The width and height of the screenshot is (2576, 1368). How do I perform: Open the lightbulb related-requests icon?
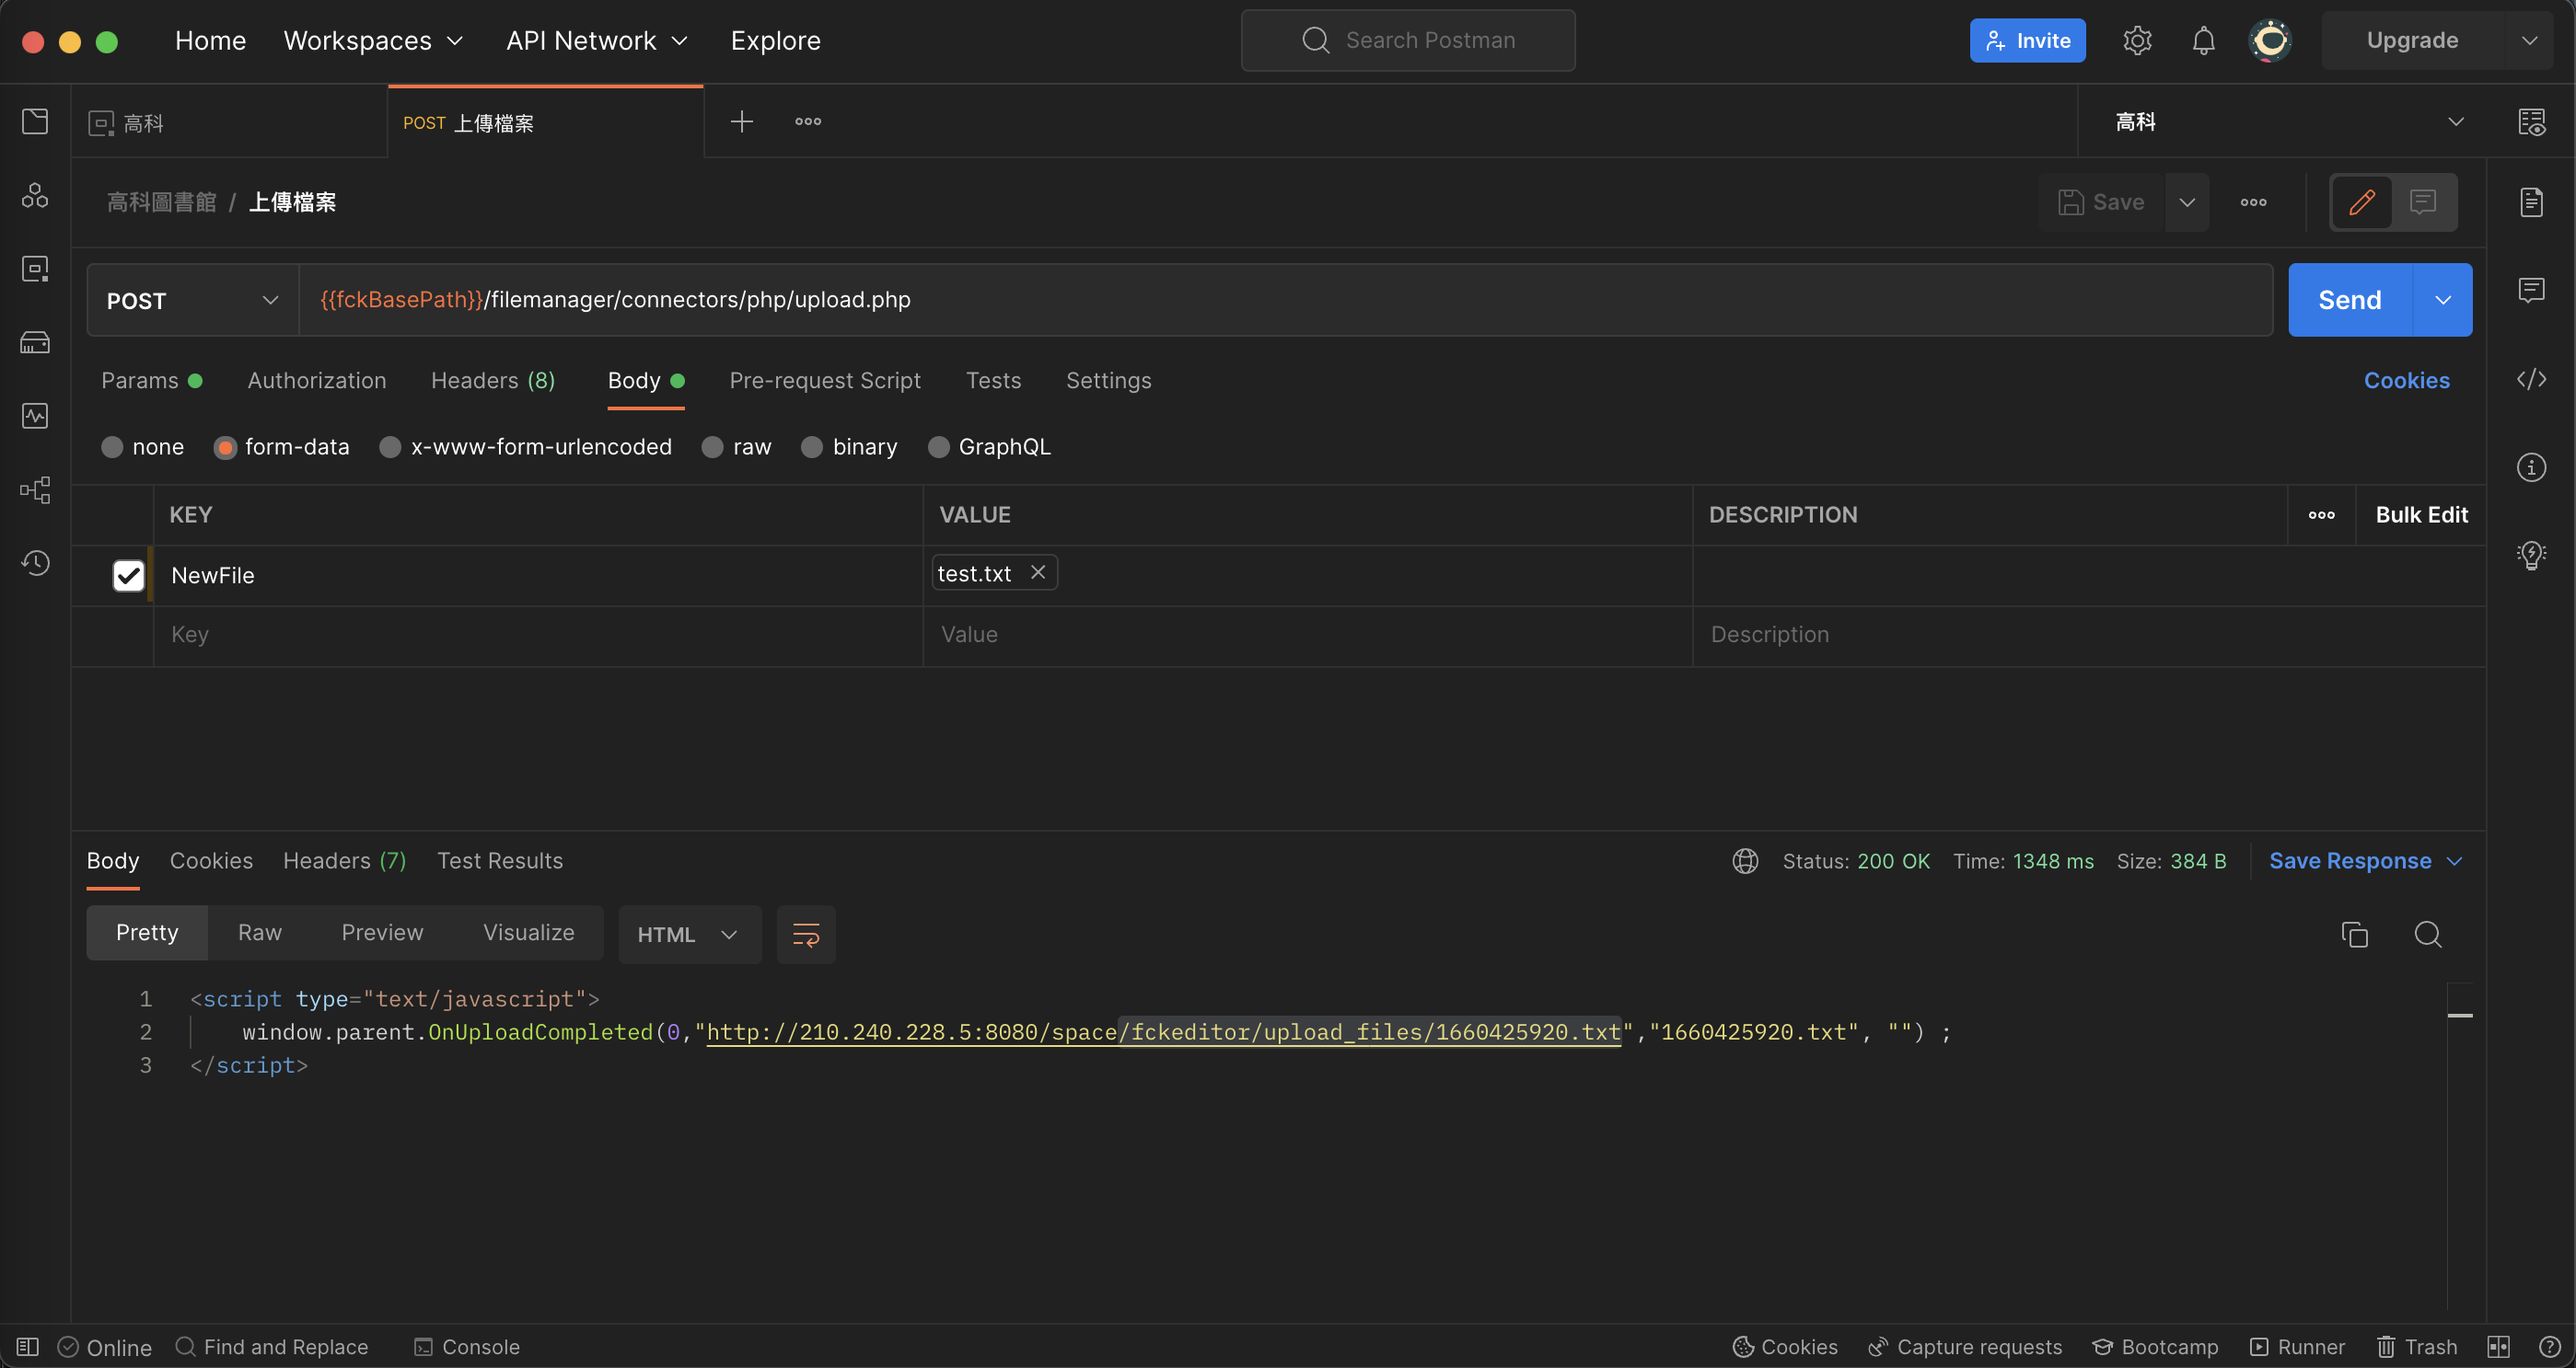point(2531,555)
